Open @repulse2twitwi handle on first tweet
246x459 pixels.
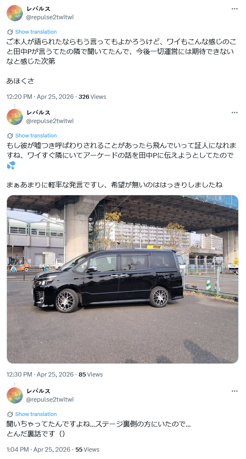pyautogui.click(x=50, y=17)
